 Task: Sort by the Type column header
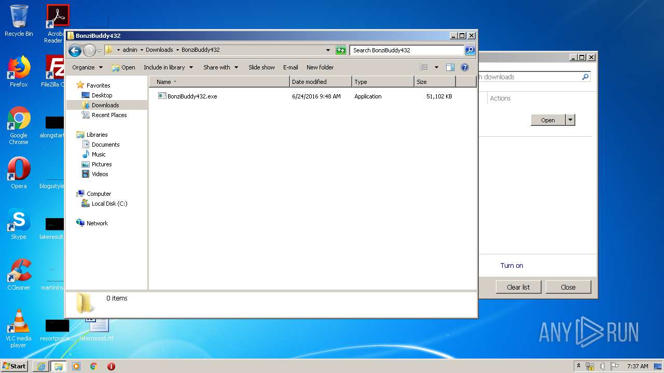pos(383,82)
